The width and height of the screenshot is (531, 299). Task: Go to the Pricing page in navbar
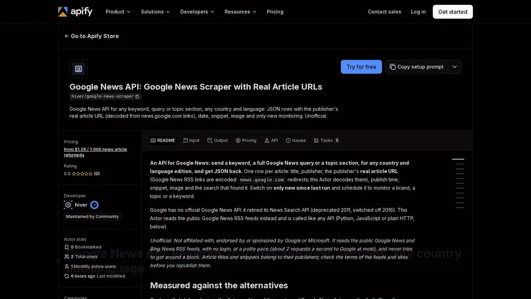275,12
